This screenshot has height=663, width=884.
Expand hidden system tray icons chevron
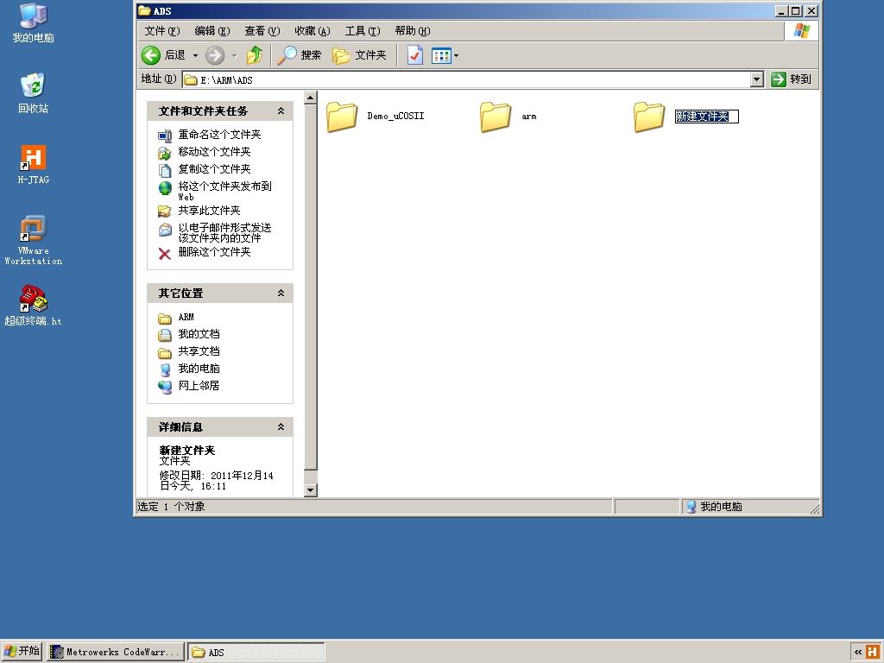[x=858, y=653]
